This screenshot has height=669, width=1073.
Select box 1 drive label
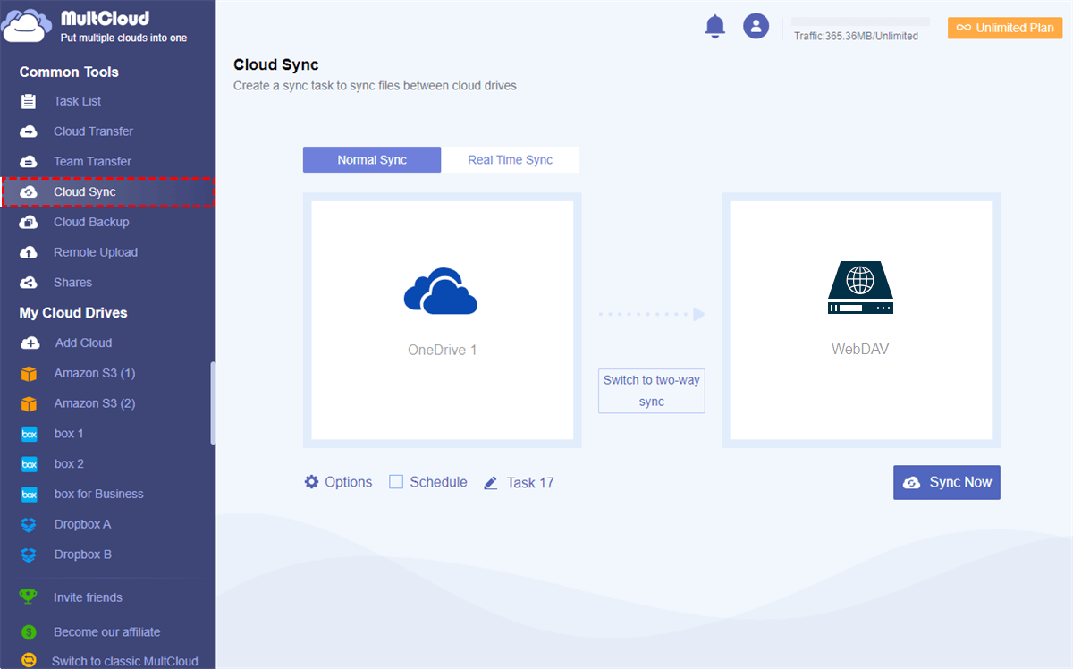(69, 434)
